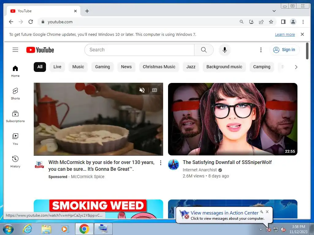
Task: Go forward with the Chrome forward arrow
Action: tap(21, 22)
